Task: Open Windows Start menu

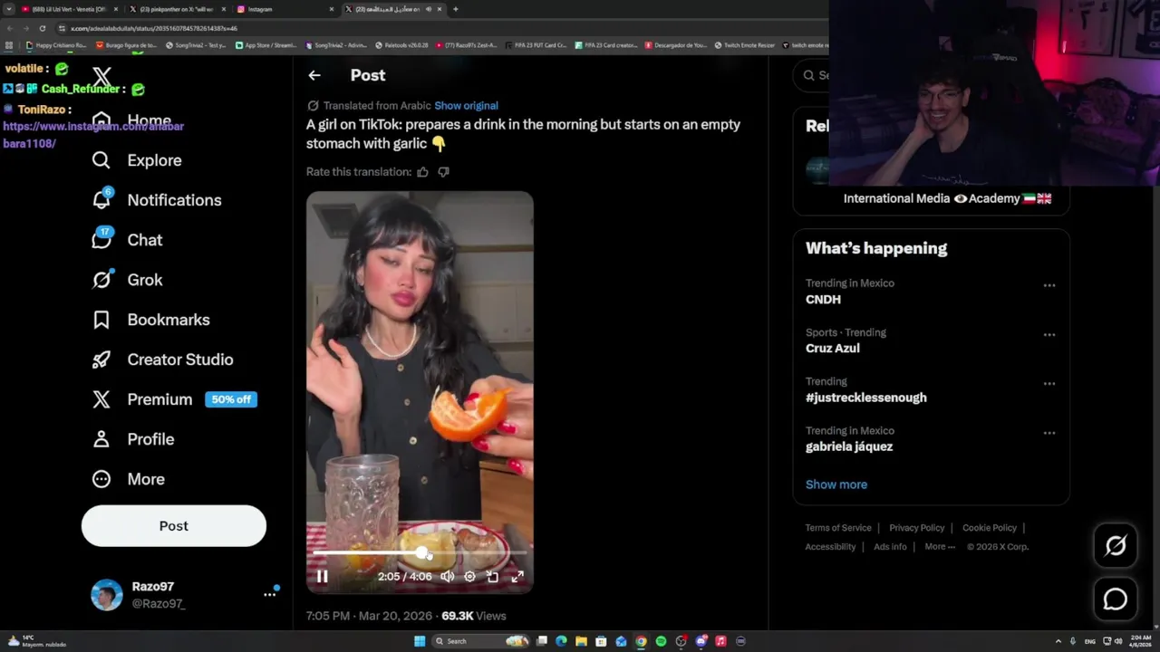Action: [x=420, y=641]
